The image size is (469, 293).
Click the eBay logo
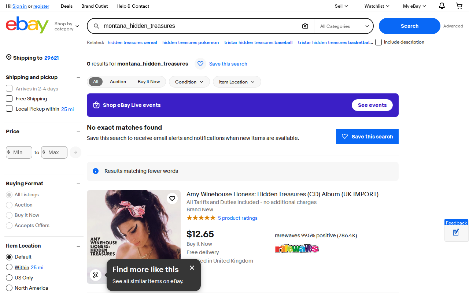coord(27,25)
